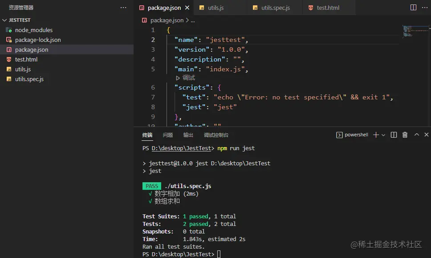Viewport: 431px width, 258px height.
Task: Open the new terminal launch profile dropdown
Action: tap(383, 135)
